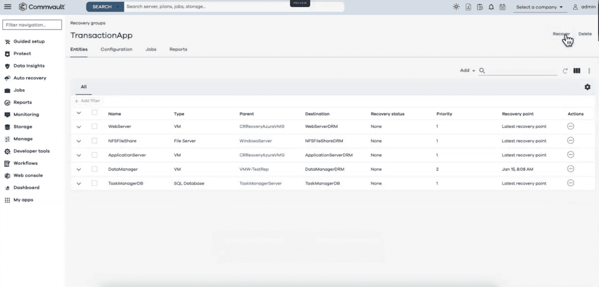Expand the DataManager row
The height and width of the screenshot is (287, 599).
[x=79, y=169]
